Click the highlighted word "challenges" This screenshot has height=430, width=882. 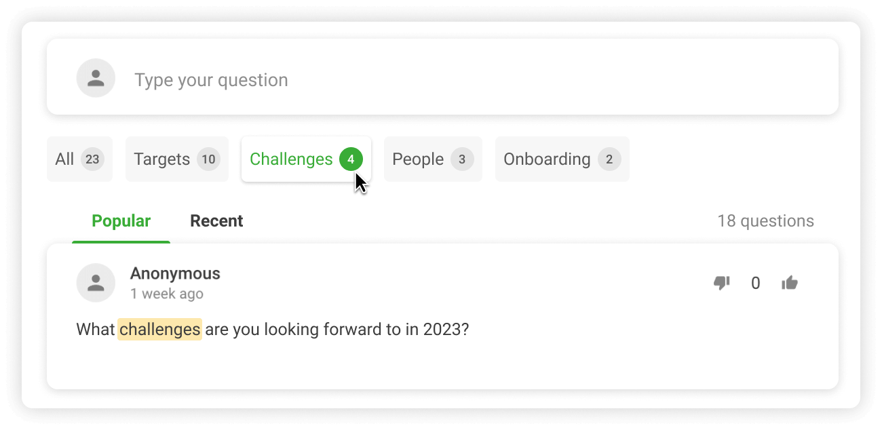click(x=159, y=330)
